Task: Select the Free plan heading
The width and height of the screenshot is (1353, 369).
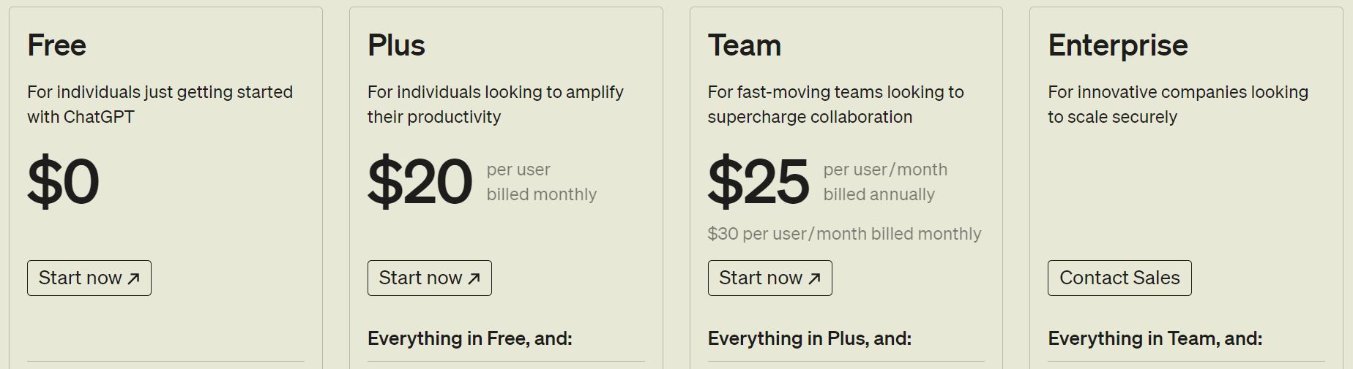Action: (57, 45)
